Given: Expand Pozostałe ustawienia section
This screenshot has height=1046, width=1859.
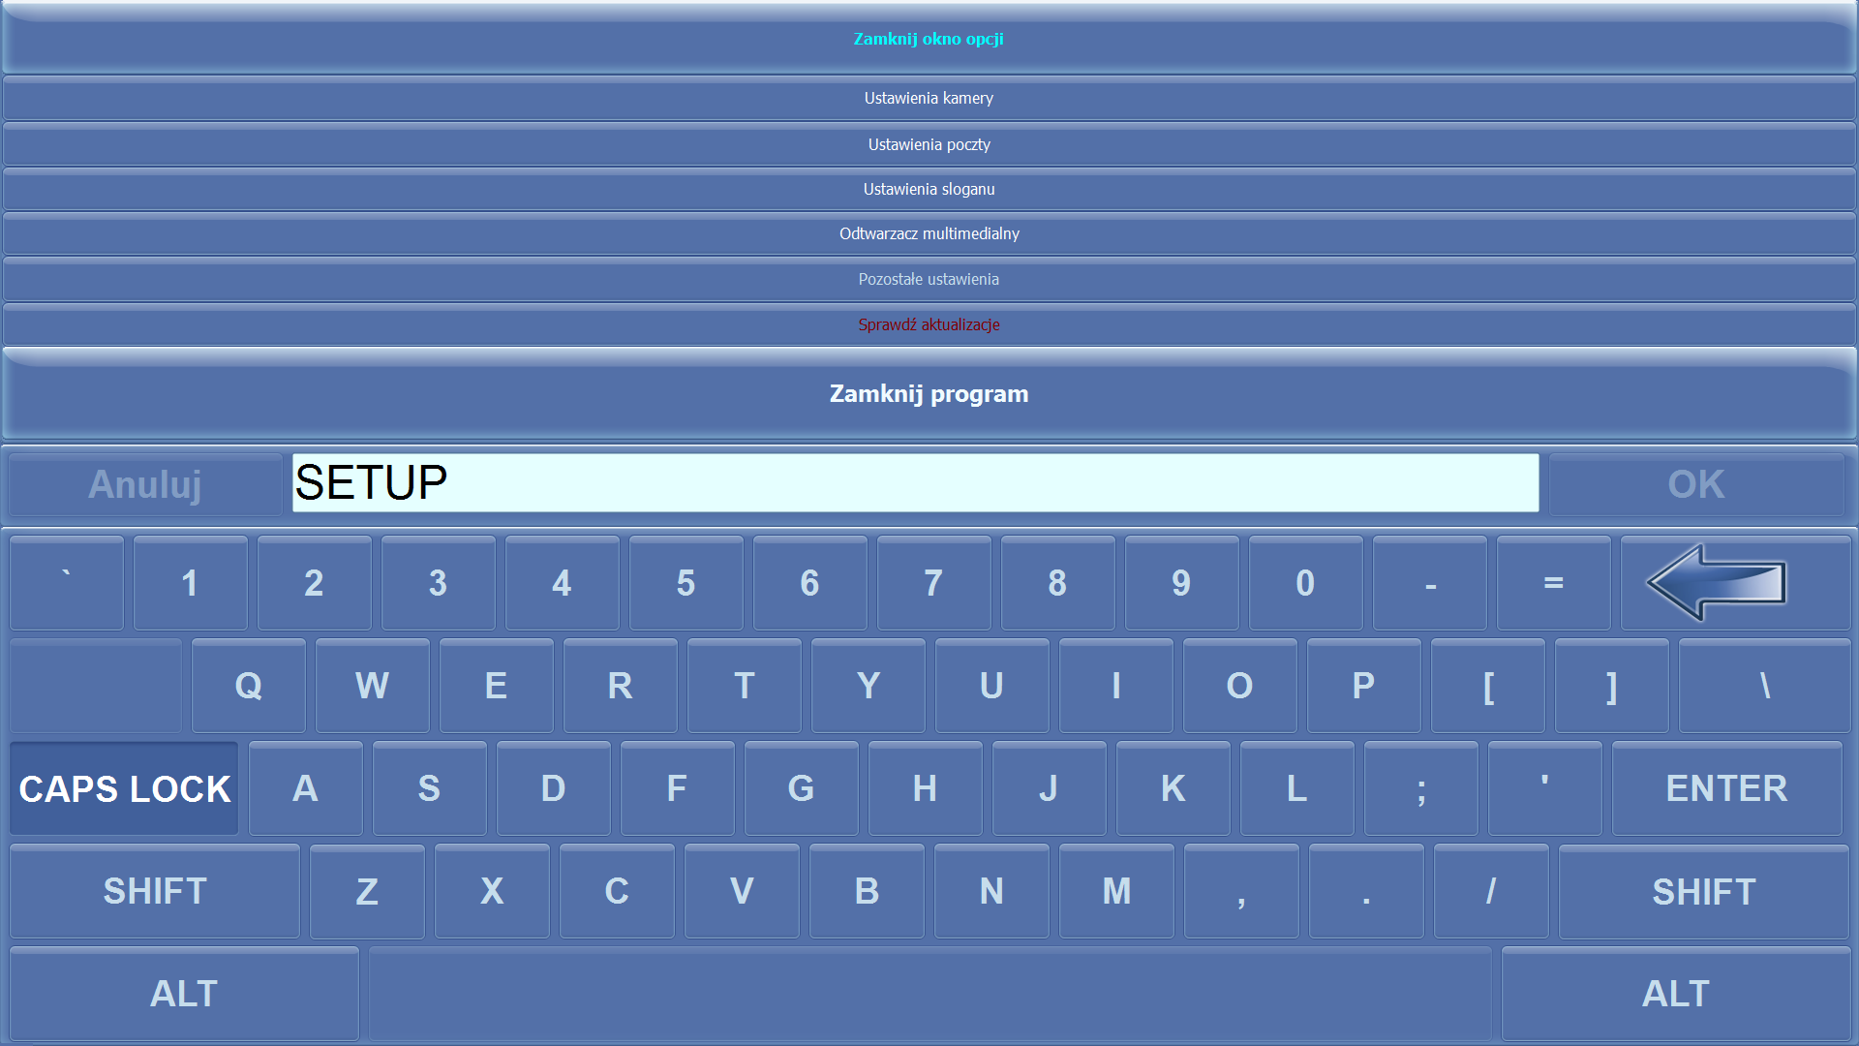Looking at the screenshot, I should pos(929,278).
